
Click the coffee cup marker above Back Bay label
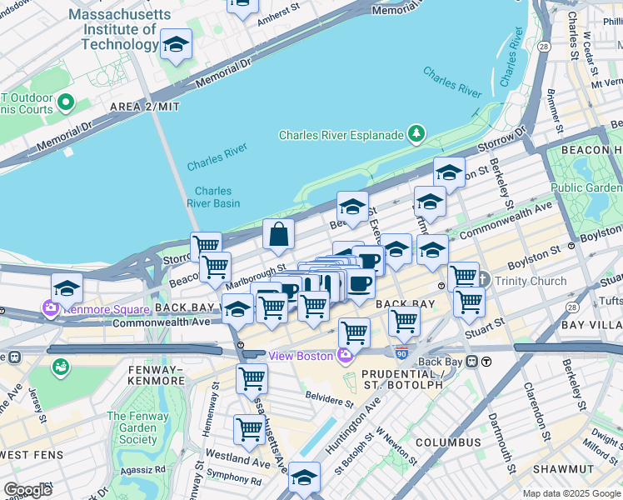(360, 287)
